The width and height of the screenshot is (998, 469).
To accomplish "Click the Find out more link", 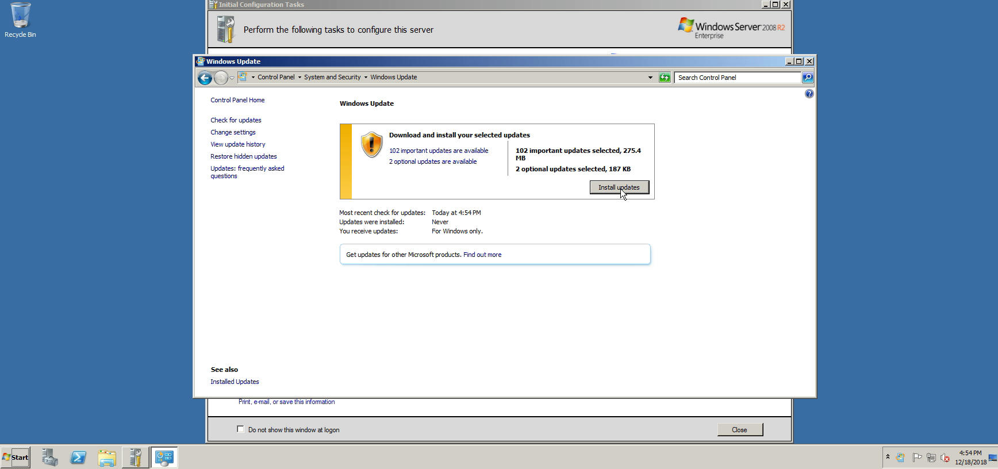I will pos(482,255).
